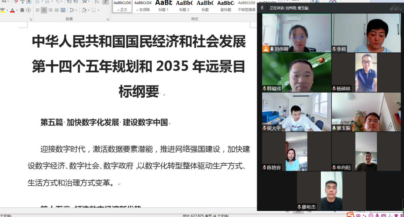Open the font color dropdown arrow
404x217 pixels.
17,10
